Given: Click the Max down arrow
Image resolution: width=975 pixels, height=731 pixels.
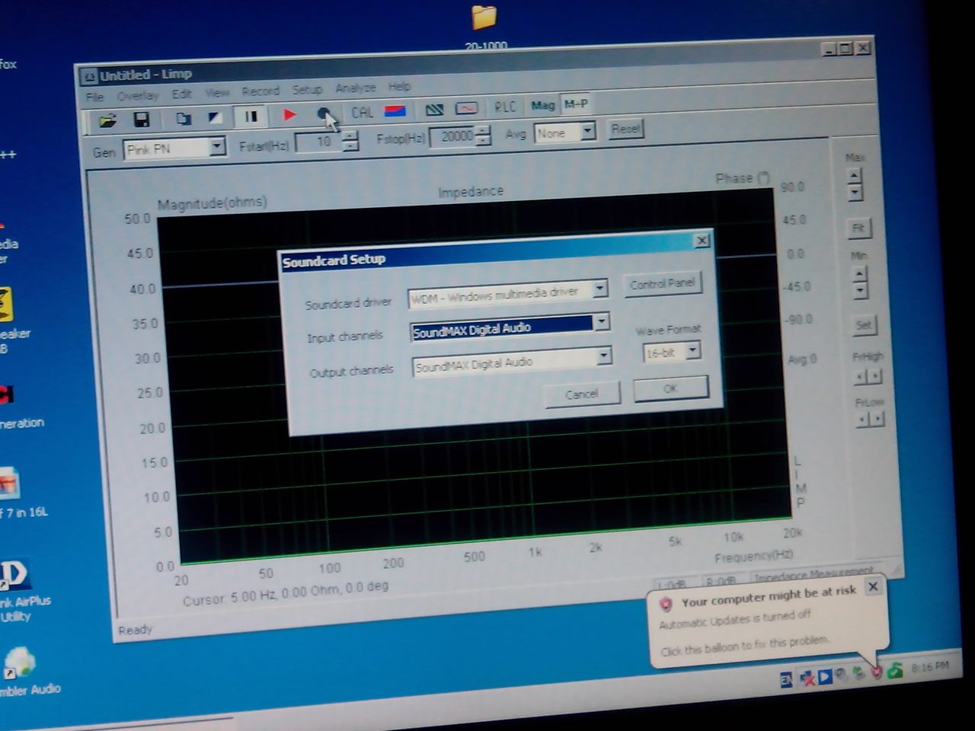Looking at the screenshot, I should (x=855, y=193).
